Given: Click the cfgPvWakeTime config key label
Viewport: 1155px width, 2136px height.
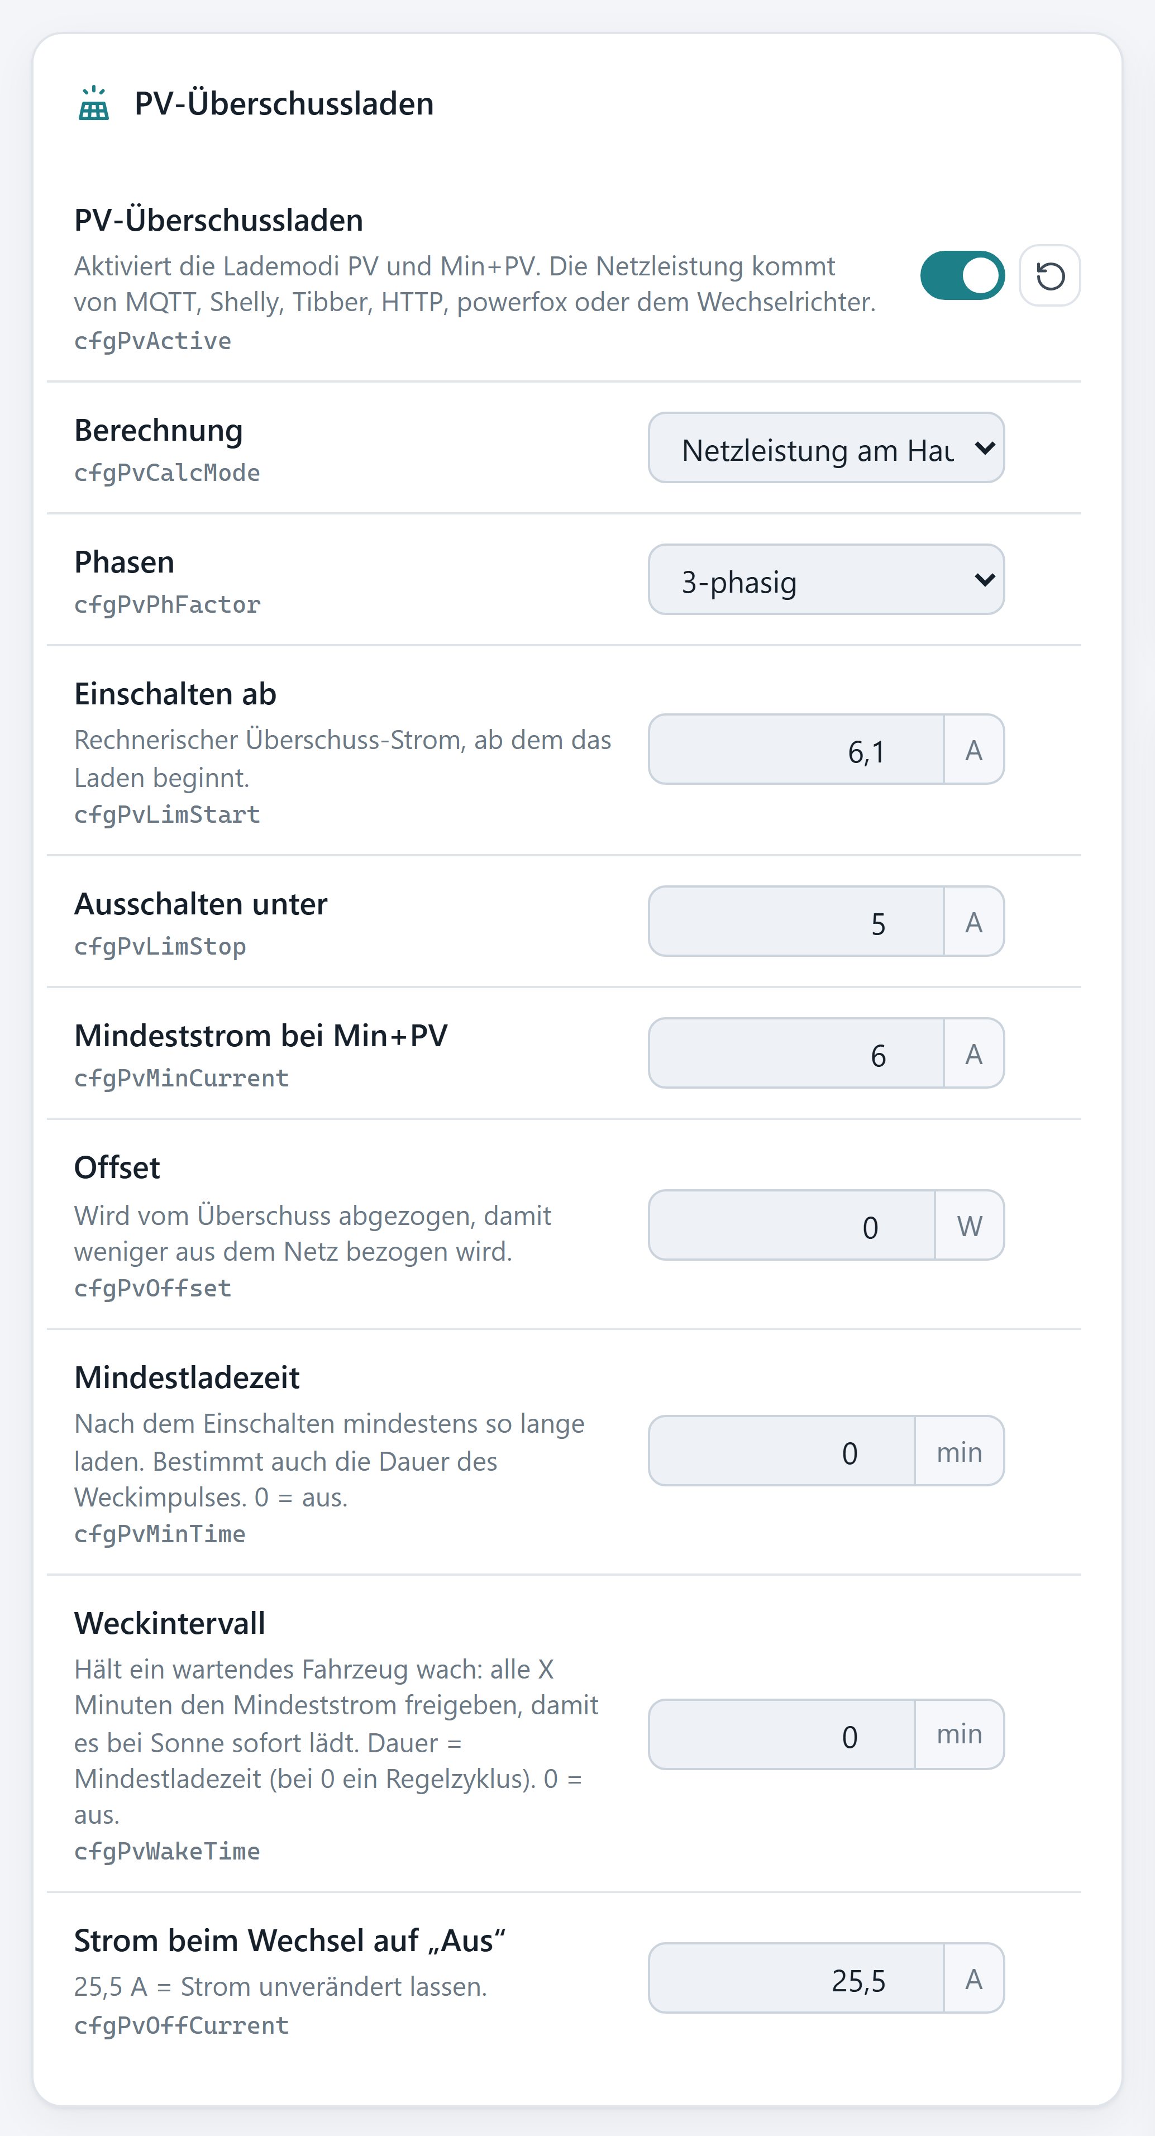Looking at the screenshot, I should click(166, 1852).
